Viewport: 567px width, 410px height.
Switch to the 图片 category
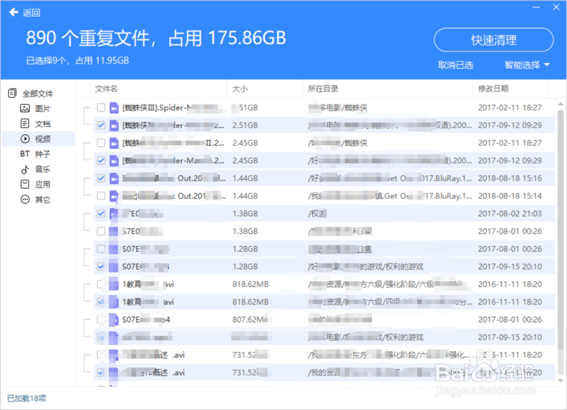click(37, 108)
